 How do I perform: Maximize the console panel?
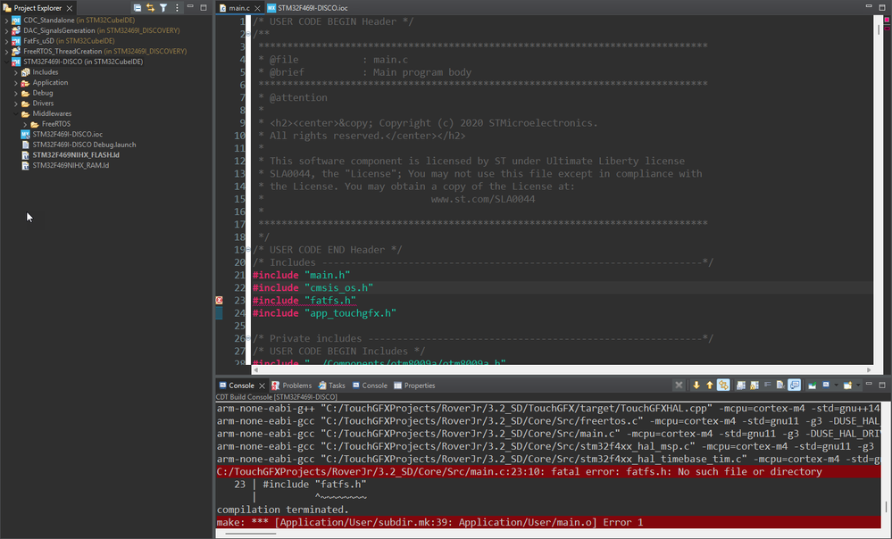click(x=882, y=385)
